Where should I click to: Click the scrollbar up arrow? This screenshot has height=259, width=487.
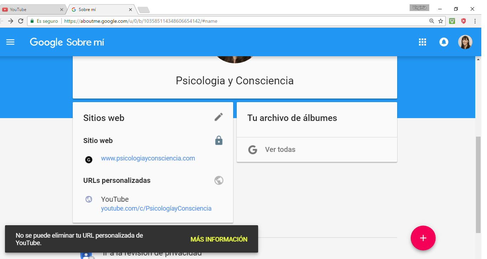click(x=478, y=59)
